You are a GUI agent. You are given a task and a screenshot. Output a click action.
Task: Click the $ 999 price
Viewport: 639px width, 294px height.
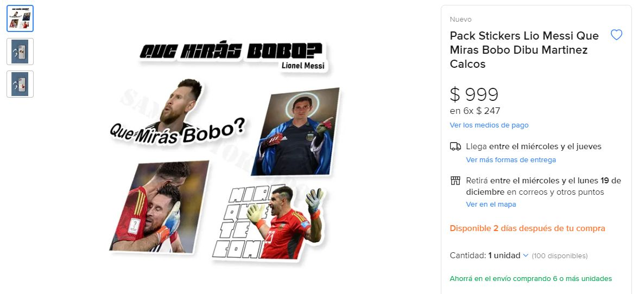474,94
